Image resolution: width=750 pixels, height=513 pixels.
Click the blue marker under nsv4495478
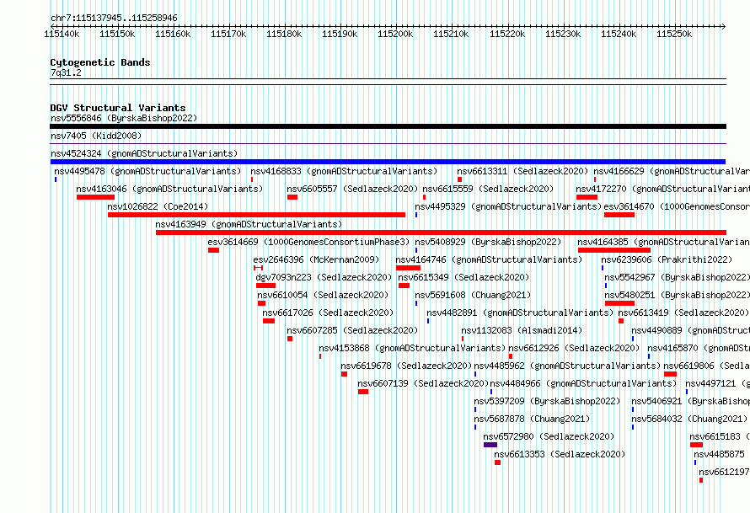[56, 179]
